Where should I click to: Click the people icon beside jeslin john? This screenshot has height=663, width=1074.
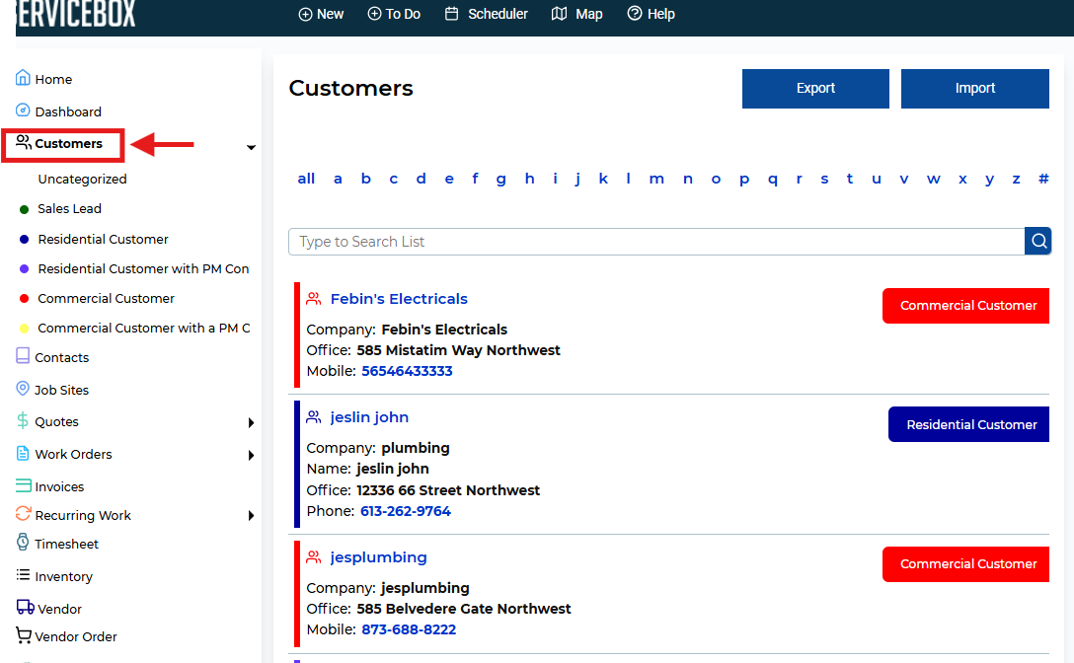pyautogui.click(x=314, y=417)
